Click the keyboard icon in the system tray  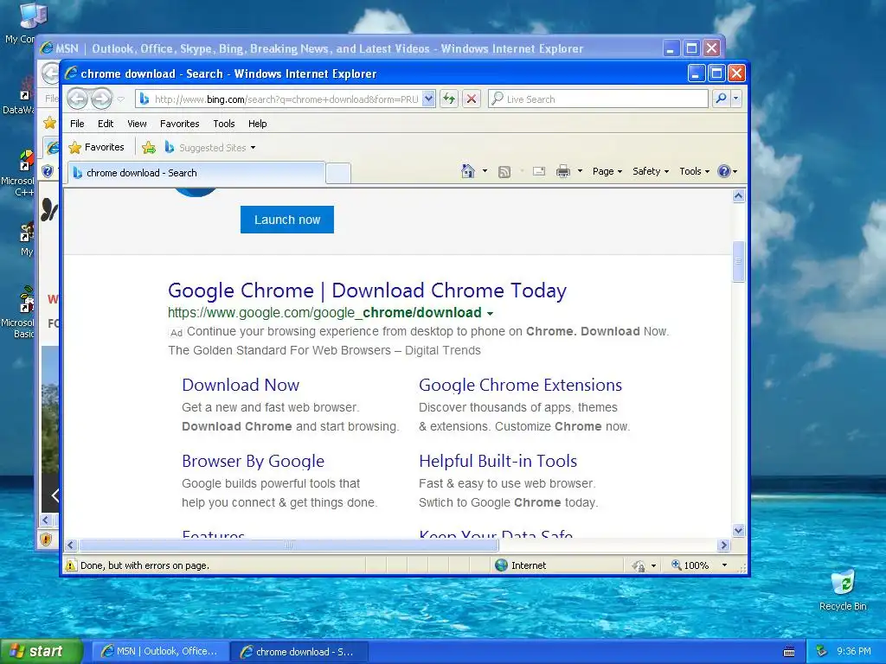tap(789, 652)
